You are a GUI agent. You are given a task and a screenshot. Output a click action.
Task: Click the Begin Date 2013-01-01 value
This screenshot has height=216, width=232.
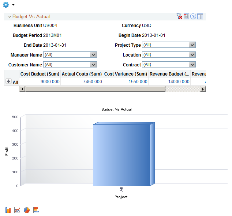coord(154,35)
